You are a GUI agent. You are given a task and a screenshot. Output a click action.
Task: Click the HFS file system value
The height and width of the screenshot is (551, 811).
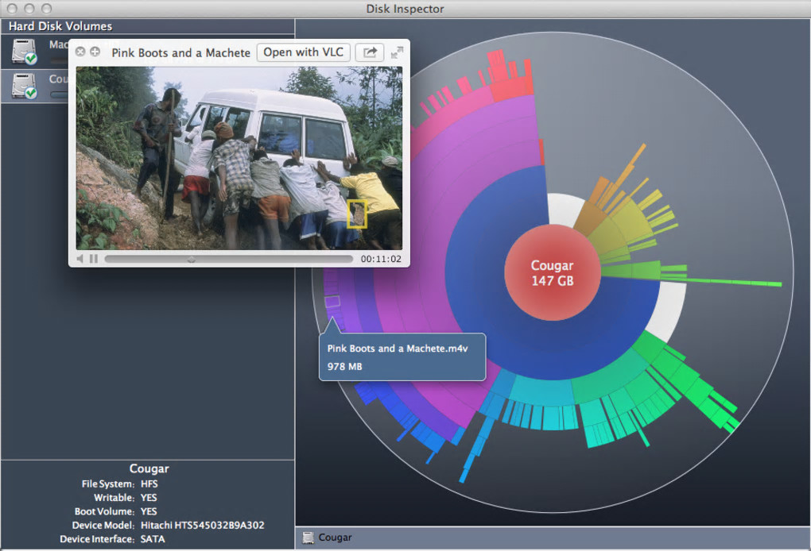[x=149, y=484]
